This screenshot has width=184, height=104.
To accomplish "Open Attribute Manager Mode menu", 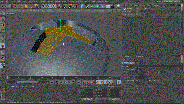I will 127,56.
